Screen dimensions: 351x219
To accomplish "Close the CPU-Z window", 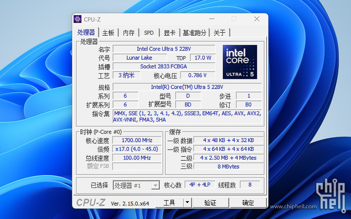I will (x=257, y=19).
